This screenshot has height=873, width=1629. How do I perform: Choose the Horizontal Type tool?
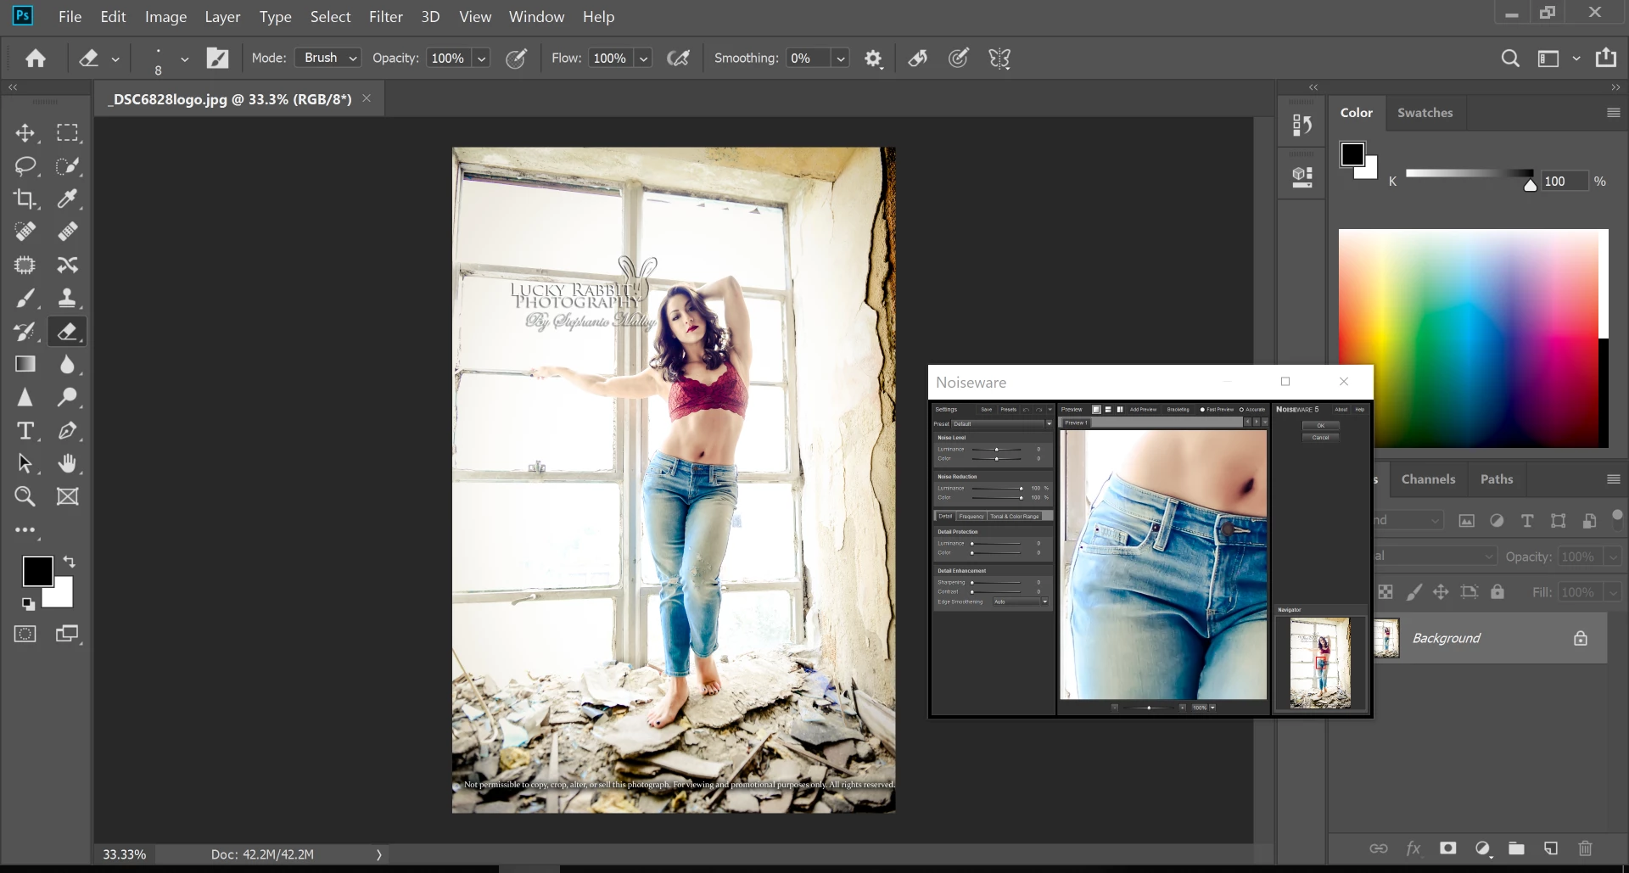(x=25, y=431)
